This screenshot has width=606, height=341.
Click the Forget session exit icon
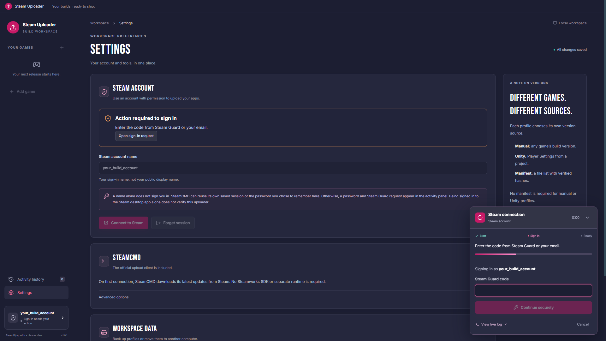pyautogui.click(x=158, y=223)
